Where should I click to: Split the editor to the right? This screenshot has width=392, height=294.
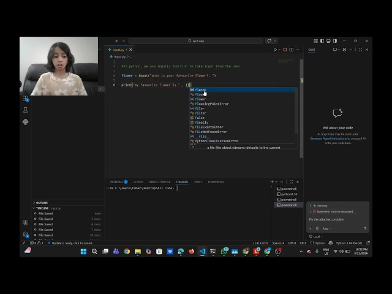292,50
